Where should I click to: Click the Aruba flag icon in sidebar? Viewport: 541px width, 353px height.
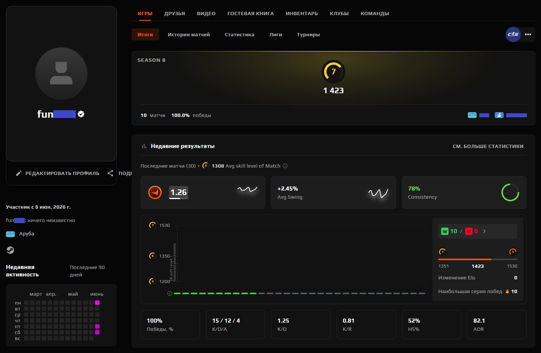(x=10, y=234)
